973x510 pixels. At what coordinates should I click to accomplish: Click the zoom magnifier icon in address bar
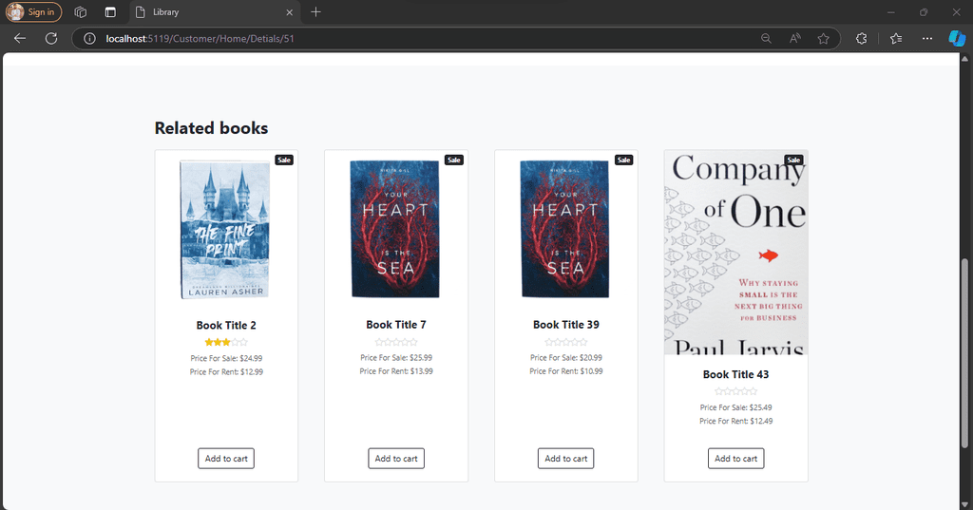767,39
